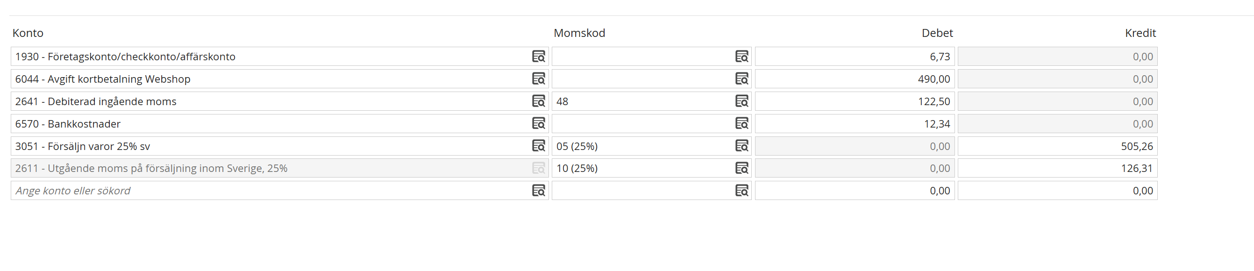Open VAT code lookup next to 05 (25%)
1254x271 pixels.
pos(741,146)
